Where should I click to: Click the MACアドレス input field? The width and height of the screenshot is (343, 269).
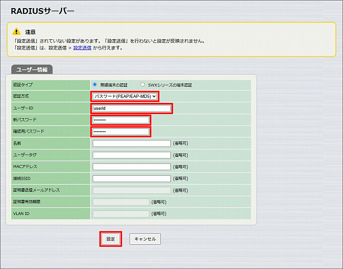coord(132,167)
